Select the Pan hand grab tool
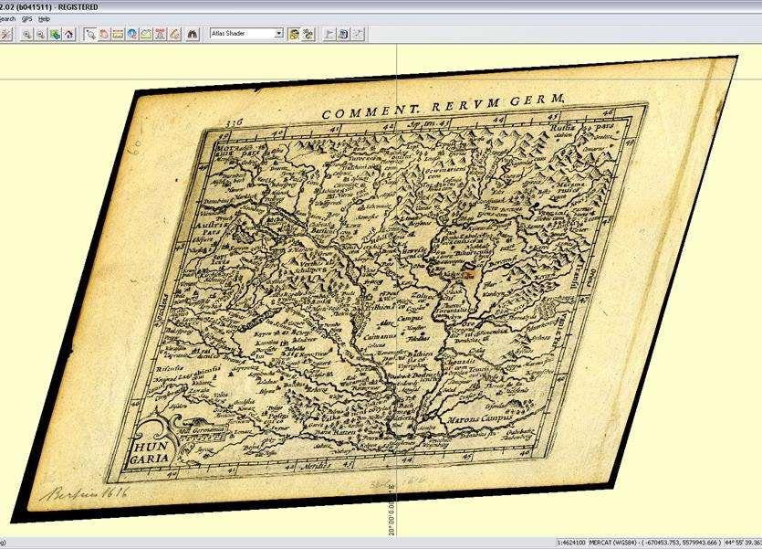 pos(104,34)
